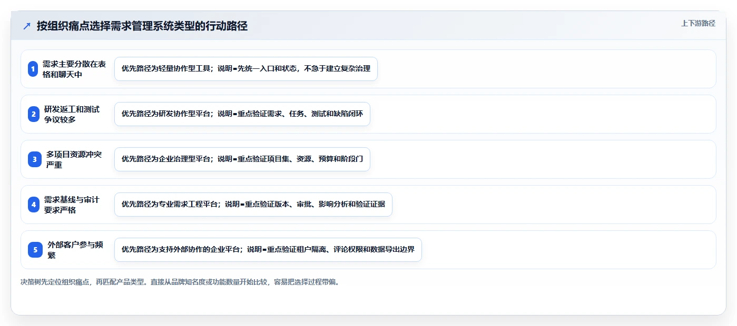This screenshot has width=737, height=326.
Task: Select step badge number 1
Action: click(x=33, y=69)
